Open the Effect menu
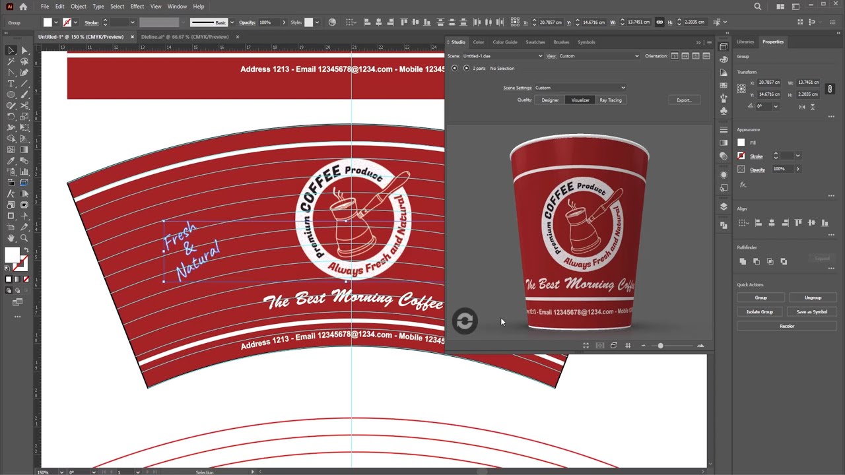 [137, 7]
